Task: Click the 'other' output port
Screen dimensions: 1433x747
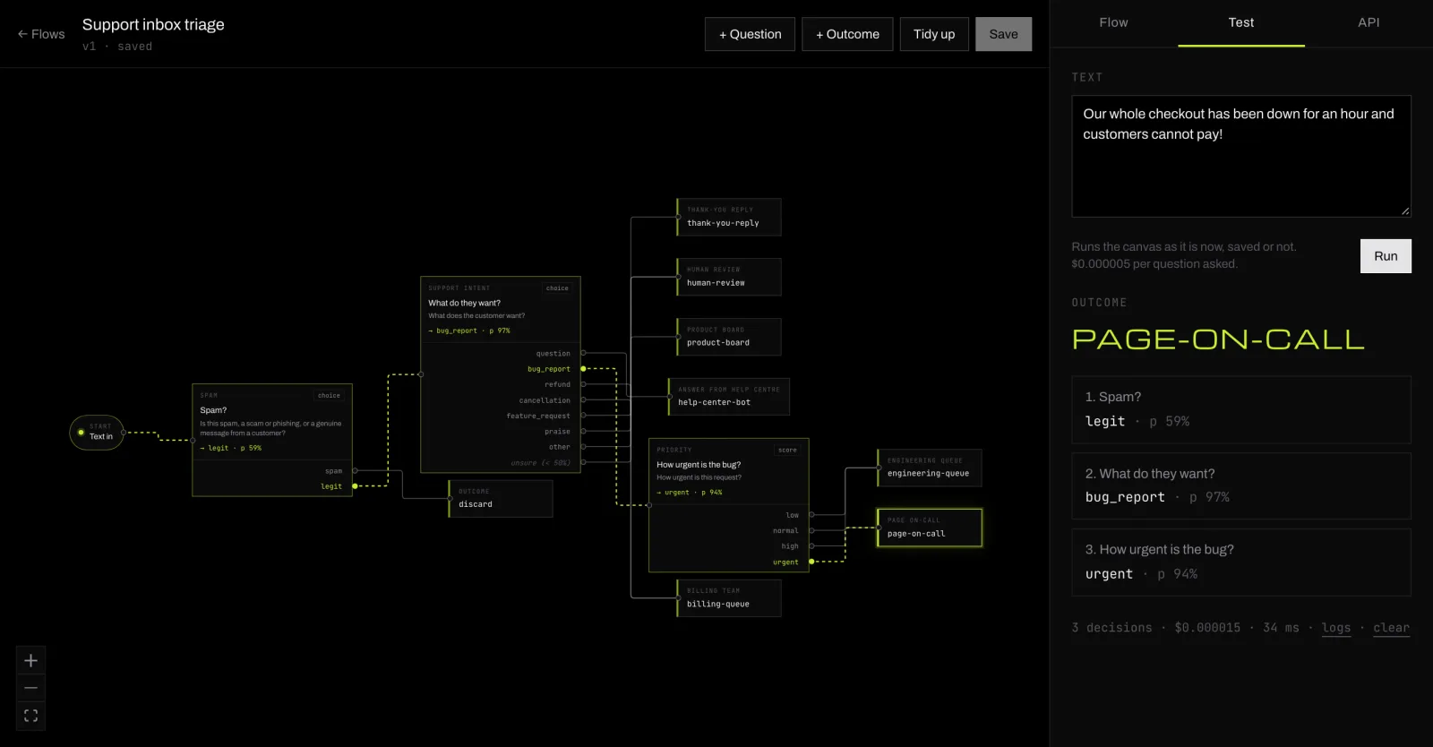Action: 583,447
